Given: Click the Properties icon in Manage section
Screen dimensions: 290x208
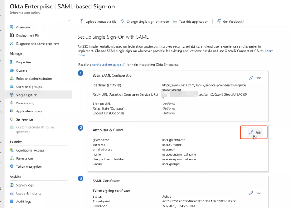Looking at the screenshot, I should click(x=12, y=62).
